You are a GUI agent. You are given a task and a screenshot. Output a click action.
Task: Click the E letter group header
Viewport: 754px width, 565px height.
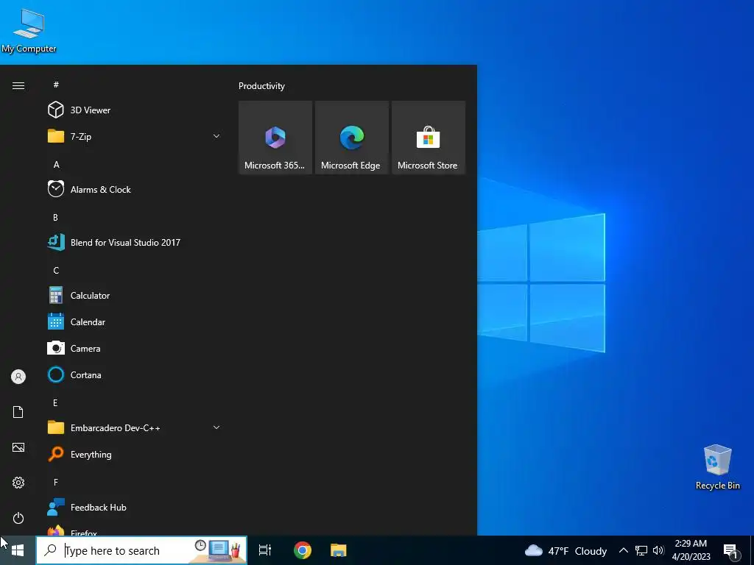[x=55, y=402]
